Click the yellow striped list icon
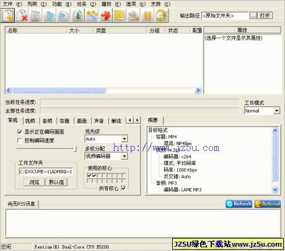 120,16
